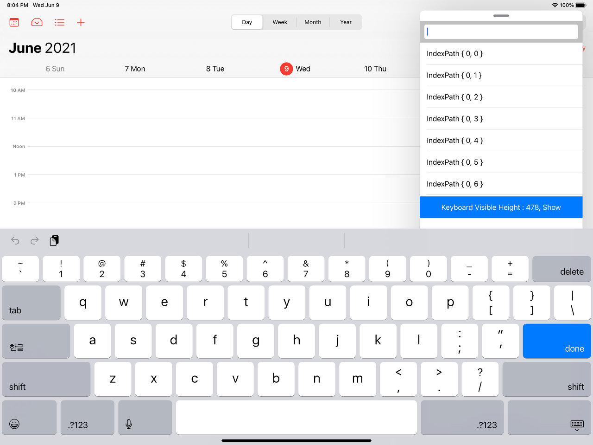
Task: Tap the e key
Action: click(x=164, y=303)
